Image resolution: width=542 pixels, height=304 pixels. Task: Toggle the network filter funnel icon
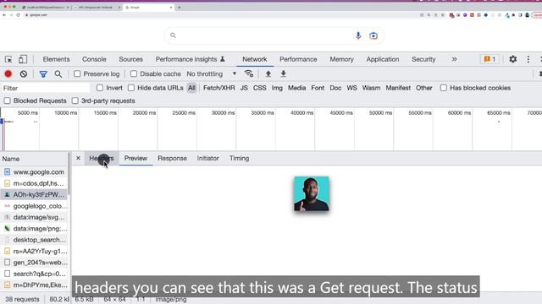(x=43, y=73)
